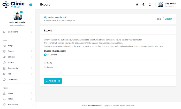Click the Download File button
181x109 pixels.
(x=53, y=81)
